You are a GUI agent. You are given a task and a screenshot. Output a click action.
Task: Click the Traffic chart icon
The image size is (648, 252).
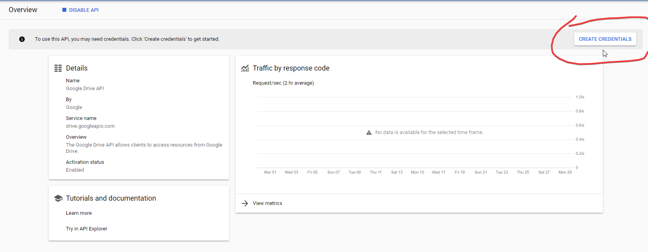pos(245,68)
